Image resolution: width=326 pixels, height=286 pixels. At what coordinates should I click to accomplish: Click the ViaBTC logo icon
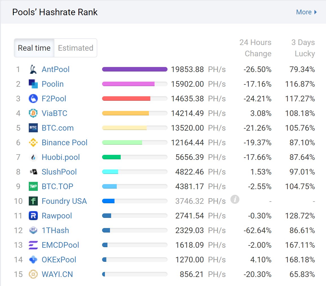(33, 113)
